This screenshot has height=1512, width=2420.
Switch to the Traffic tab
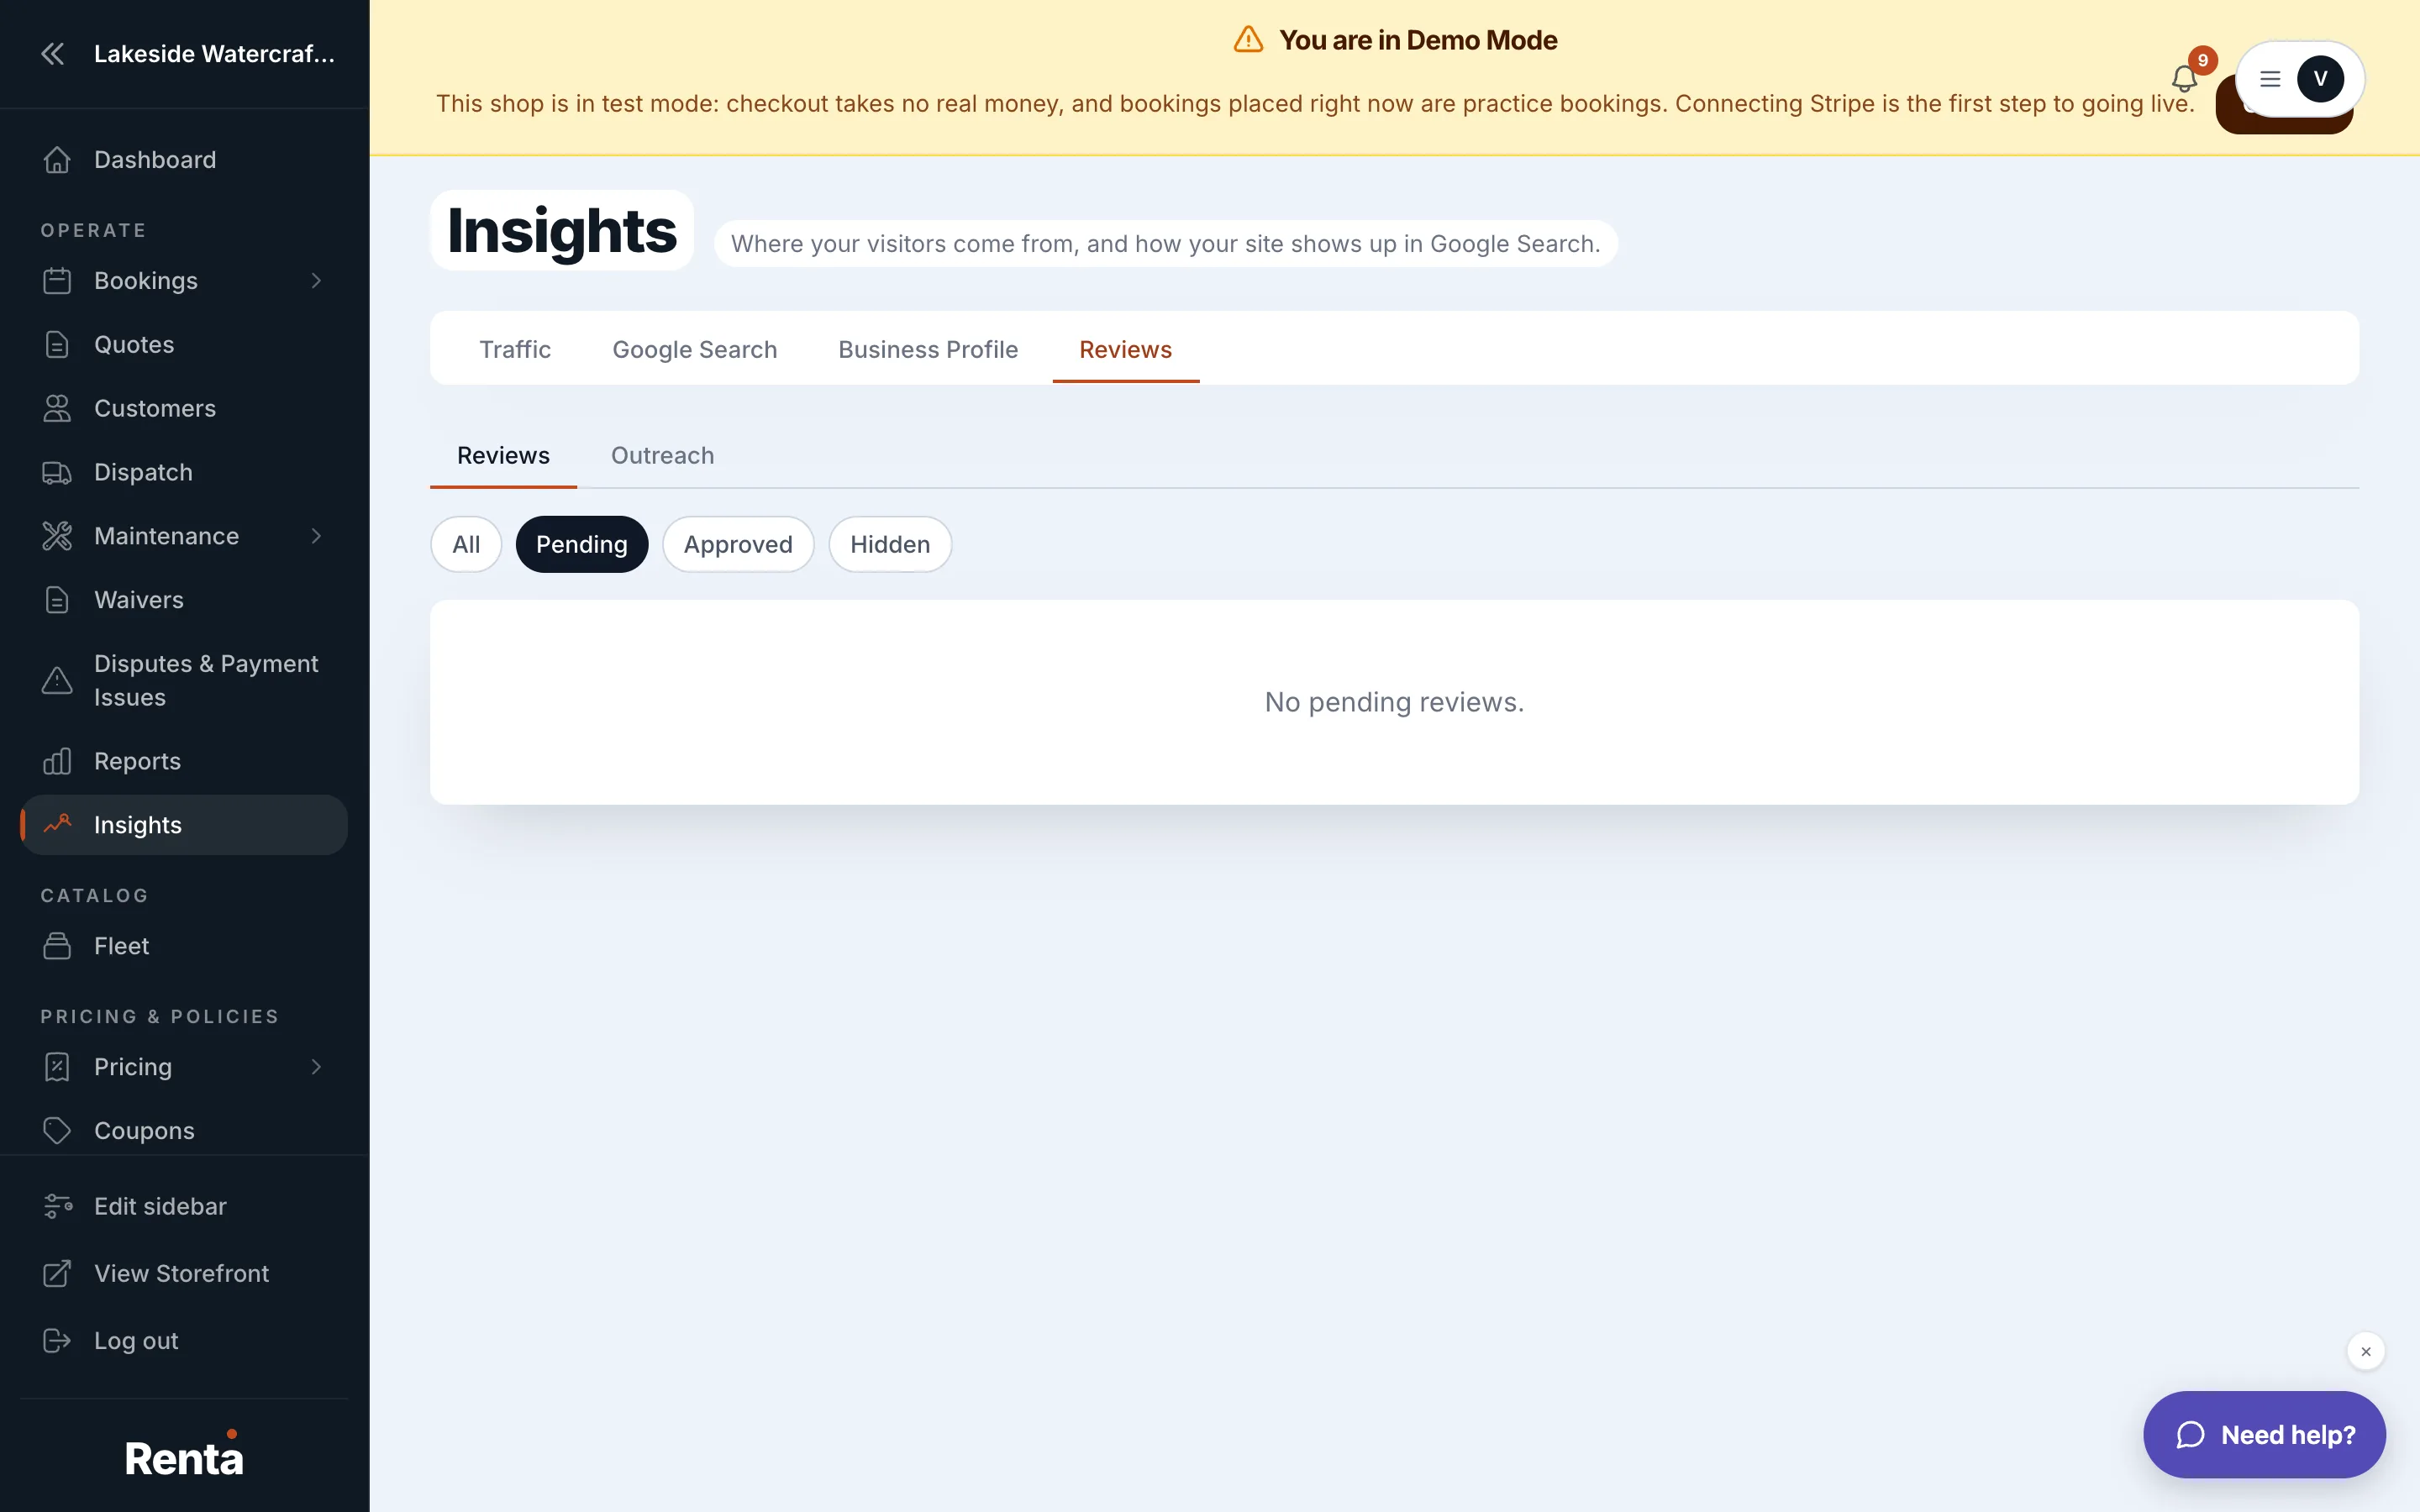click(x=515, y=349)
